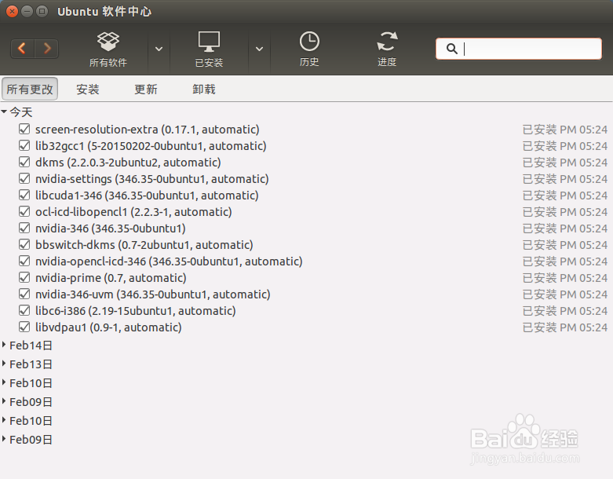Go forward with the right arrow button

[x=46, y=49]
